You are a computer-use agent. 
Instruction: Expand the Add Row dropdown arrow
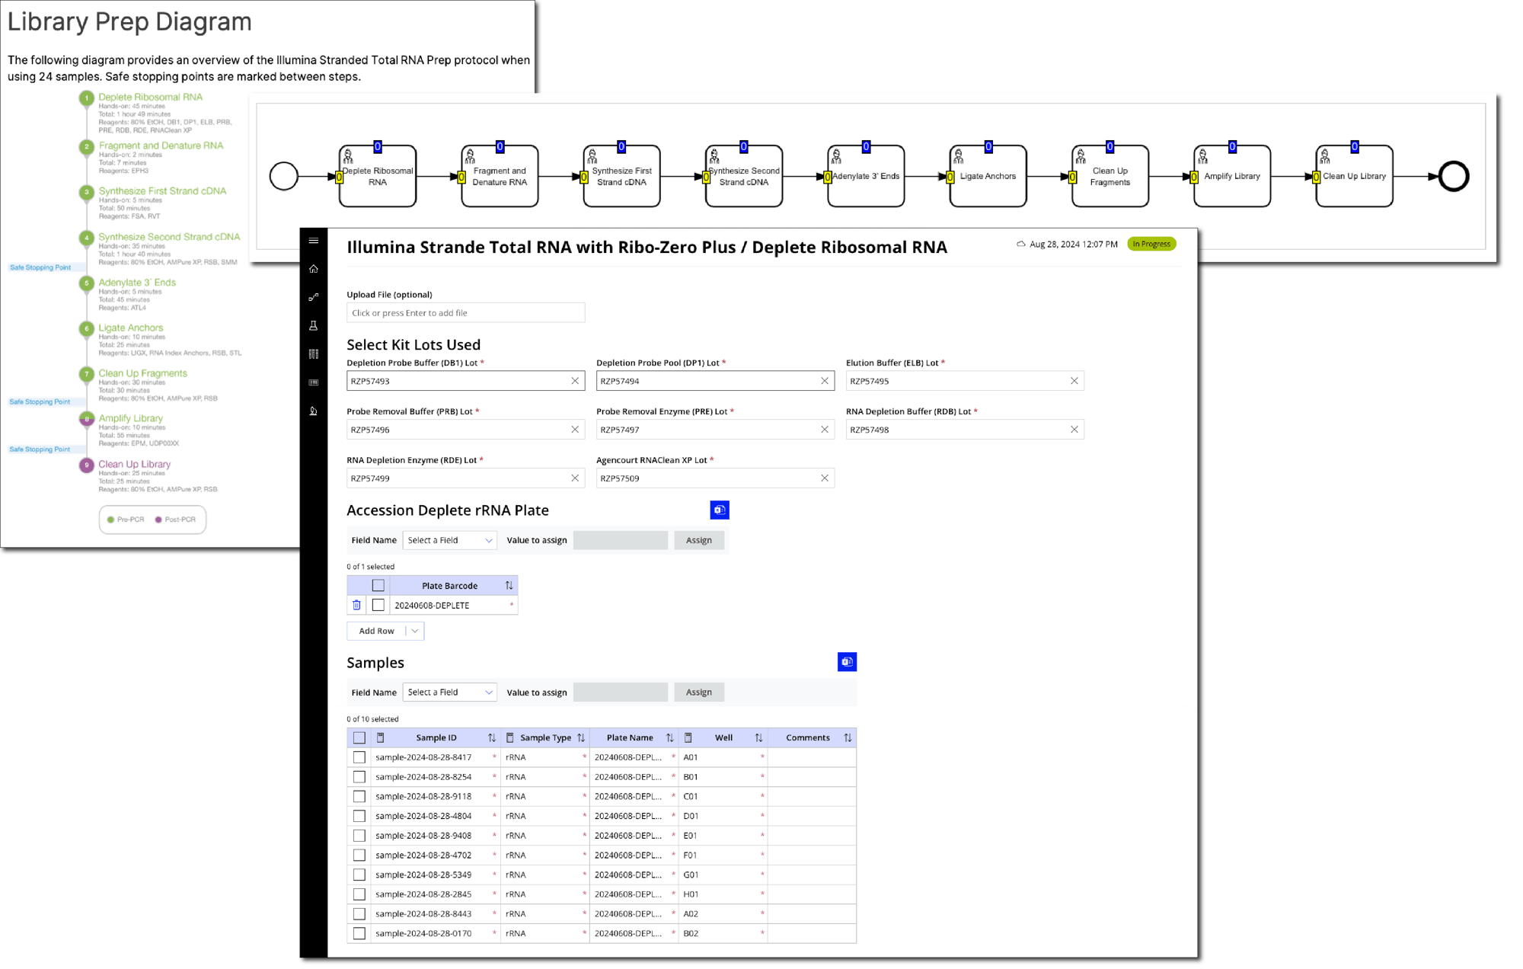click(x=415, y=631)
